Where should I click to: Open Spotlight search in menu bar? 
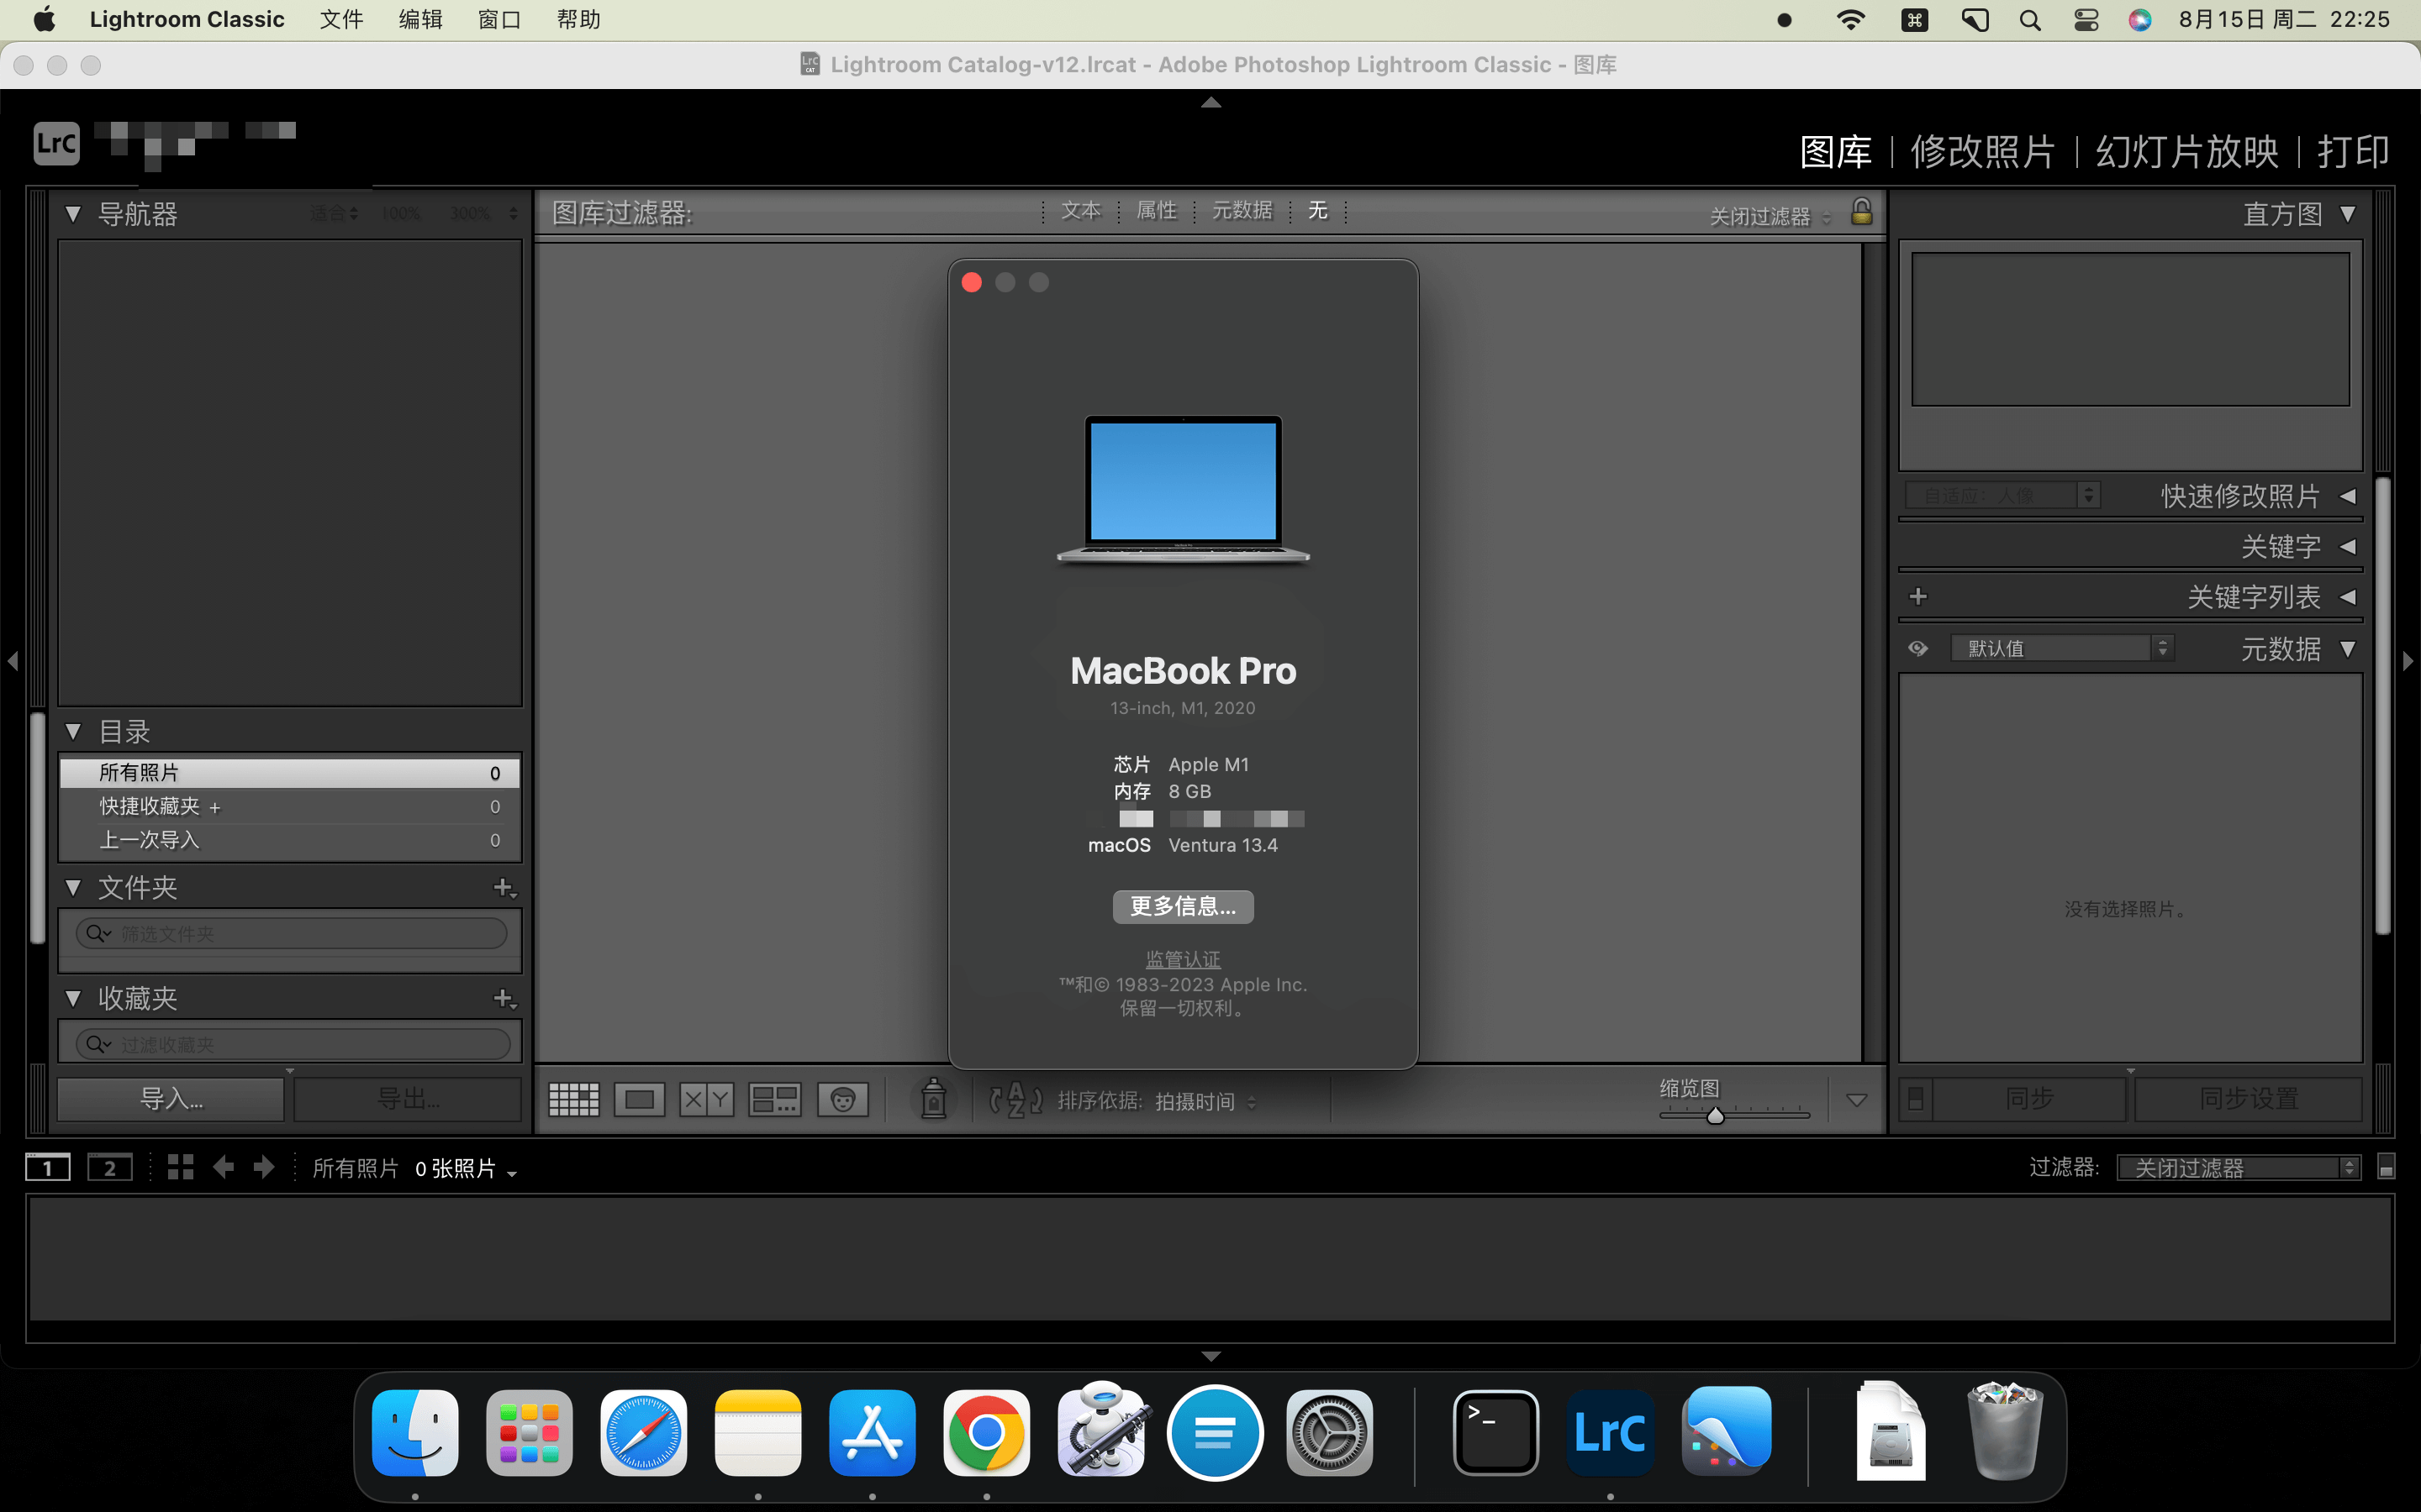[x=2030, y=20]
